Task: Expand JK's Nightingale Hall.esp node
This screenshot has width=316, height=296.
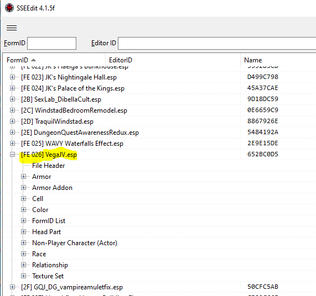Action: pyautogui.click(x=13, y=77)
